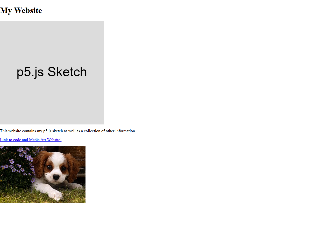The width and height of the screenshot is (321, 245).
Task: Click the puppy photograph
Action: tap(43, 174)
